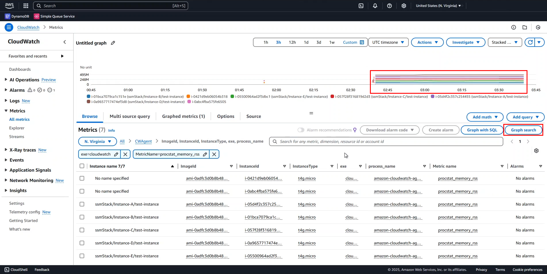Open table preferences gear icon
Viewport: 547px width, 274px height.
(536, 151)
